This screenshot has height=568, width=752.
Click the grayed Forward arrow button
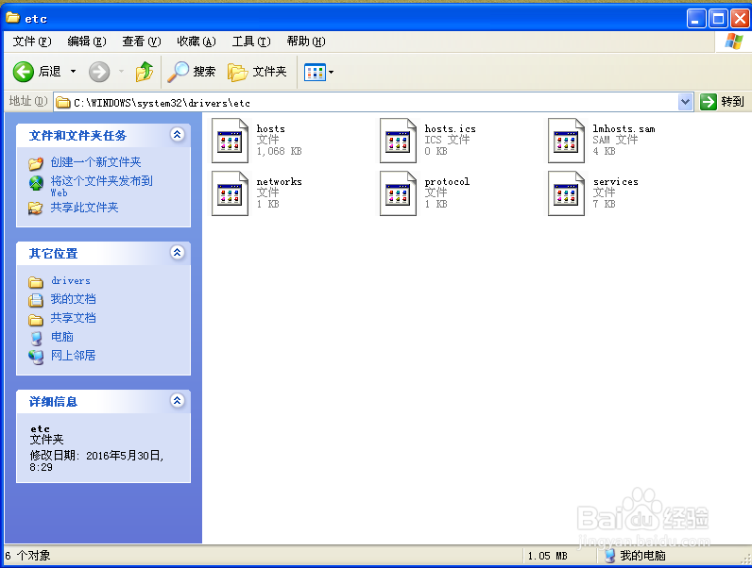[x=99, y=72]
